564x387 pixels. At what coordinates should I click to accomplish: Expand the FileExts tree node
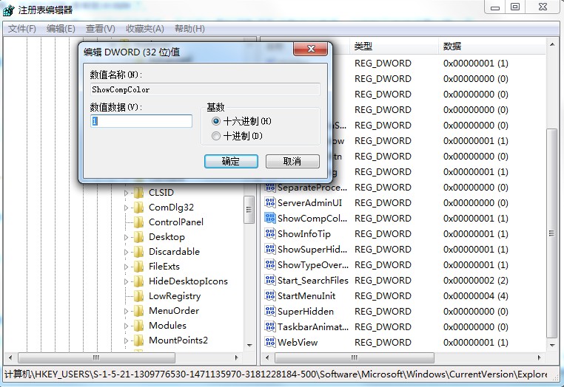pos(126,267)
